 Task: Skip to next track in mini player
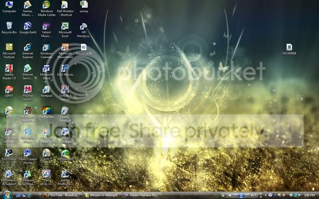[x=247, y=195]
